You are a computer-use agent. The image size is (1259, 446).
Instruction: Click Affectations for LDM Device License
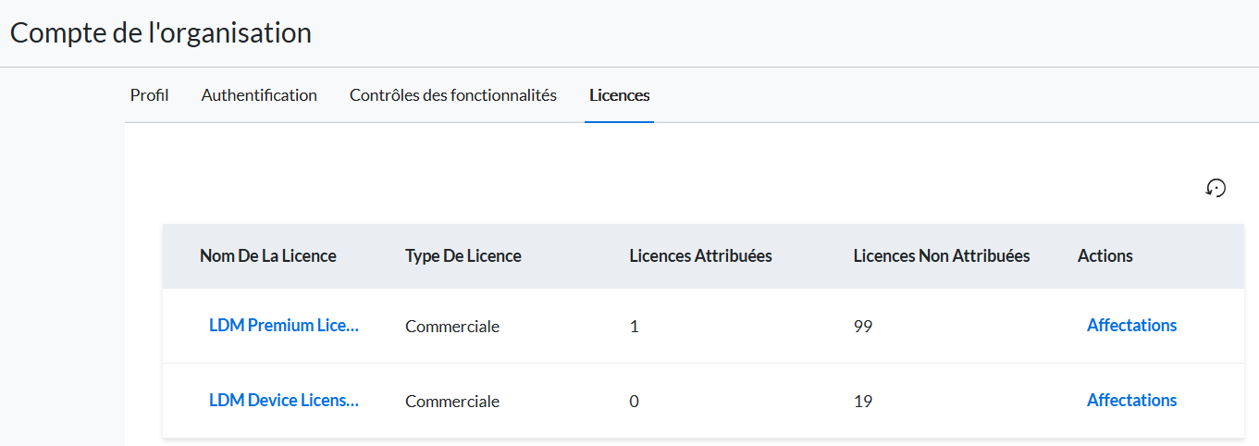(1132, 401)
